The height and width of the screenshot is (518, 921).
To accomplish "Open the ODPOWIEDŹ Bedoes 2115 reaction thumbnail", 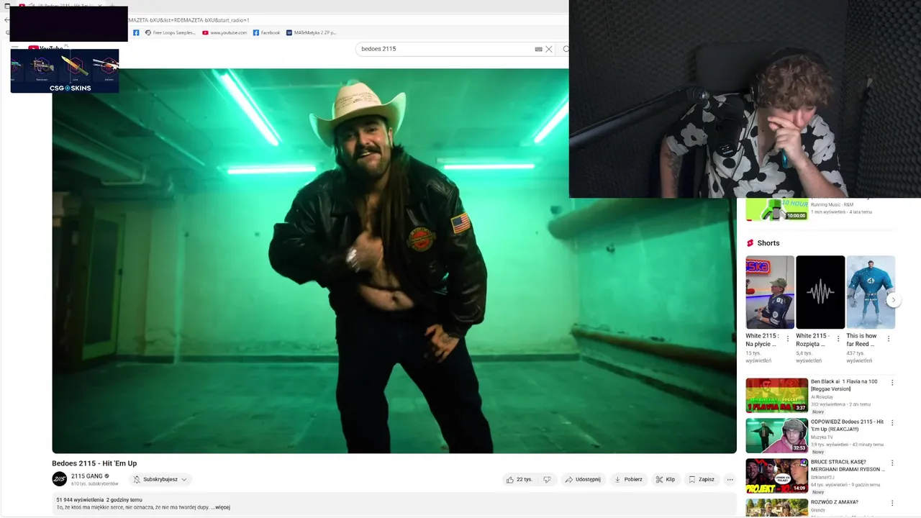I will click(x=777, y=435).
